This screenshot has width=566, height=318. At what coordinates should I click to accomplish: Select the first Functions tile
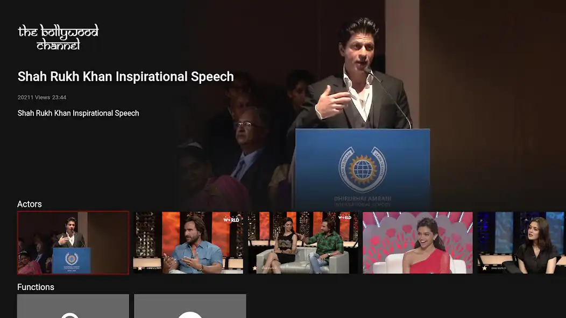point(73,306)
